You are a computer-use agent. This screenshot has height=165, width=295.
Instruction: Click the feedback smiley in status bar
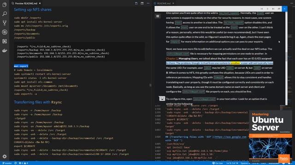click(x=284, y=163)
